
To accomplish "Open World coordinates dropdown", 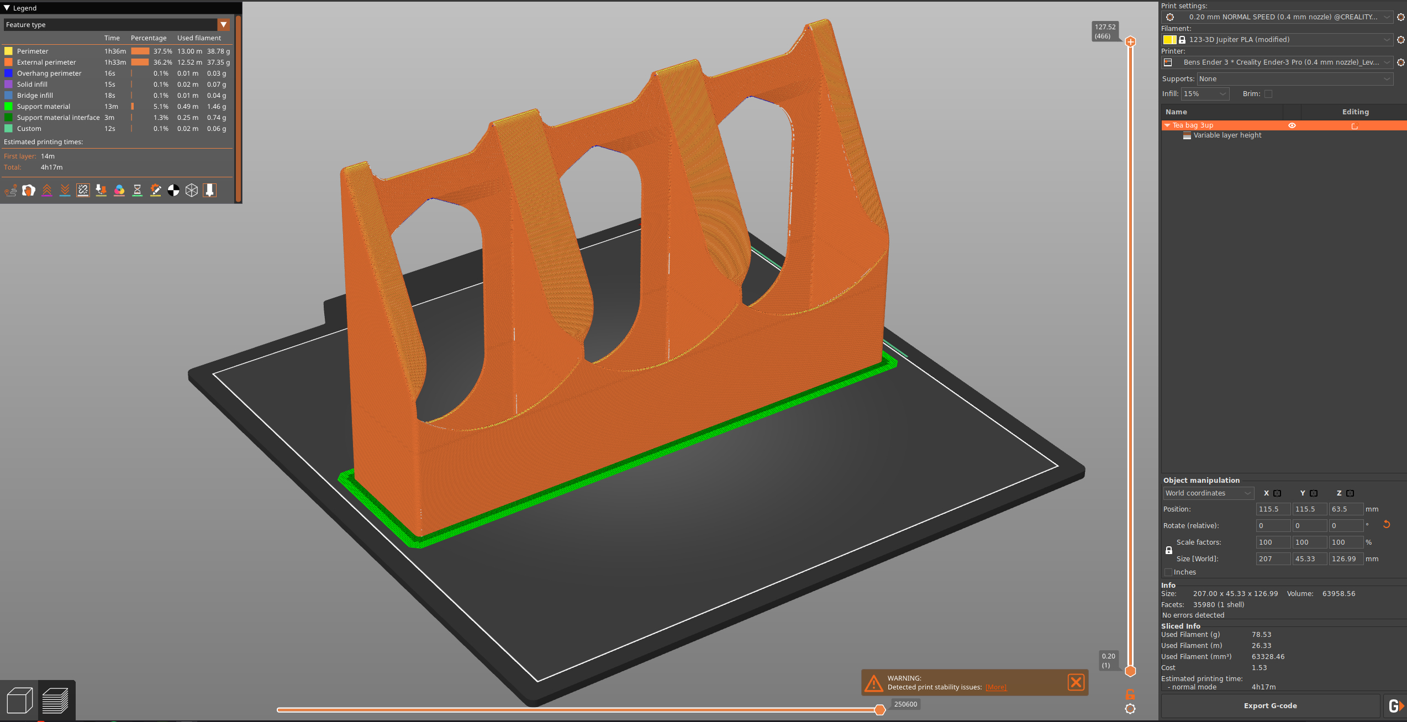I will coord(1208,493).
